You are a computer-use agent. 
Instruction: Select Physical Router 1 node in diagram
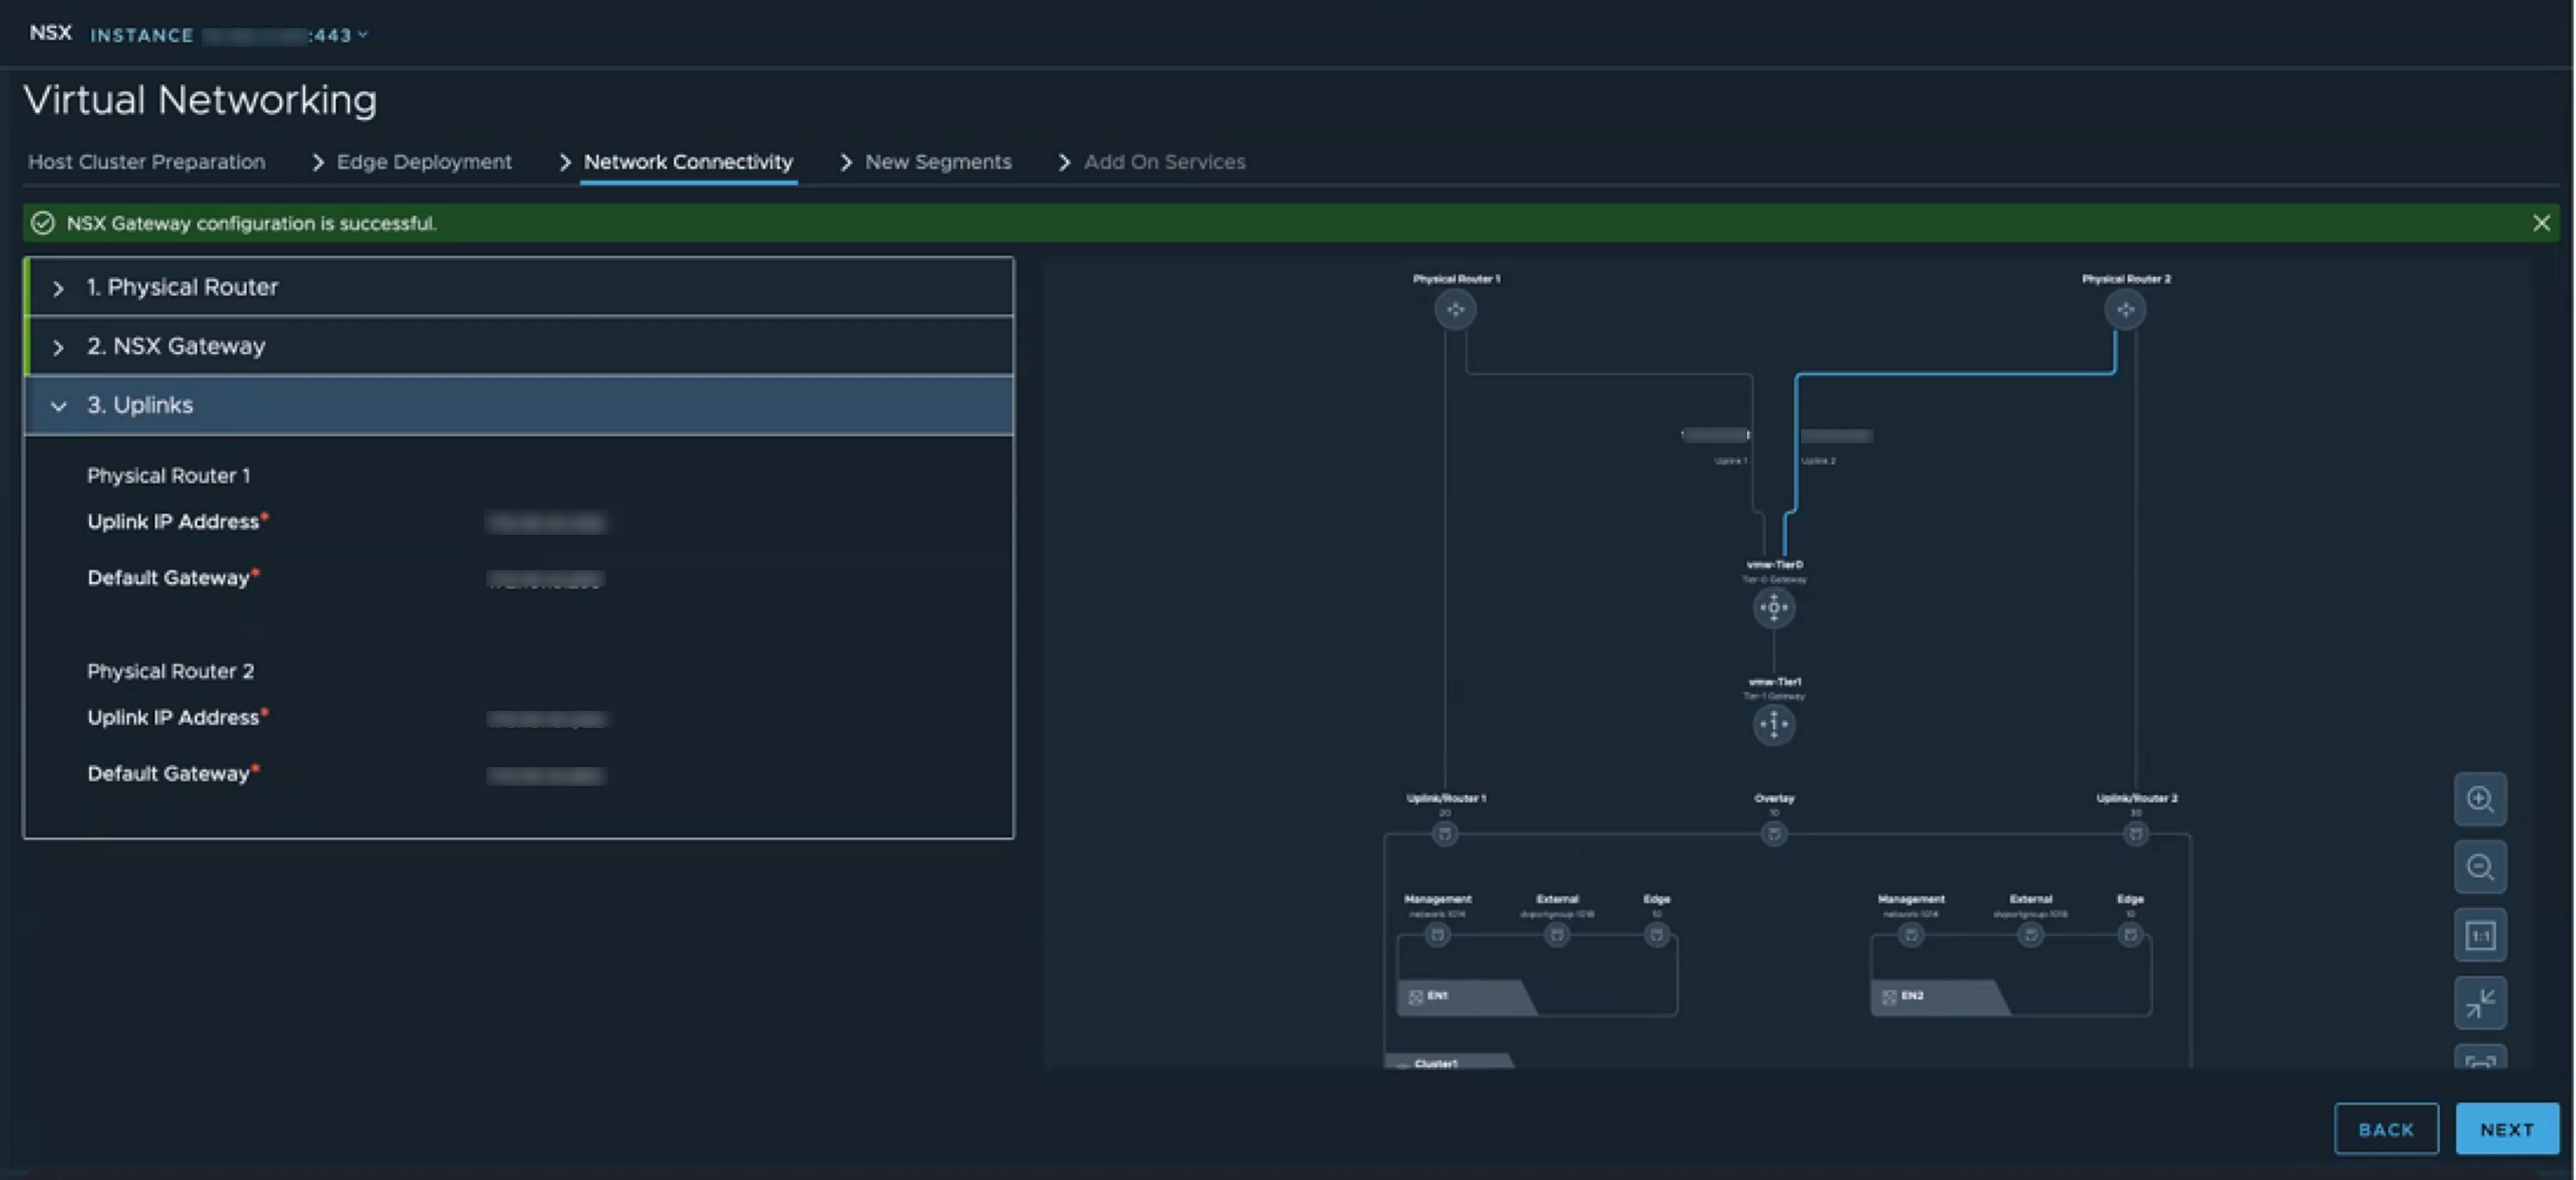pyautogui.click(x=1455, y=310)
